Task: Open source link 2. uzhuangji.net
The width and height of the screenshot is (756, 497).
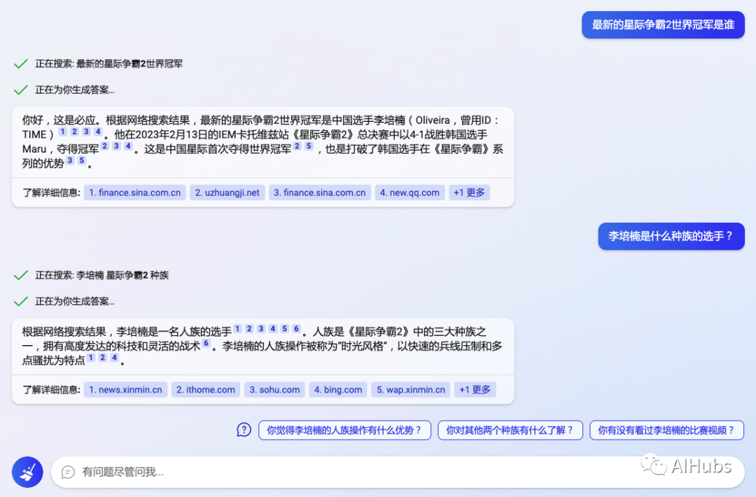Action: point(227,192)
